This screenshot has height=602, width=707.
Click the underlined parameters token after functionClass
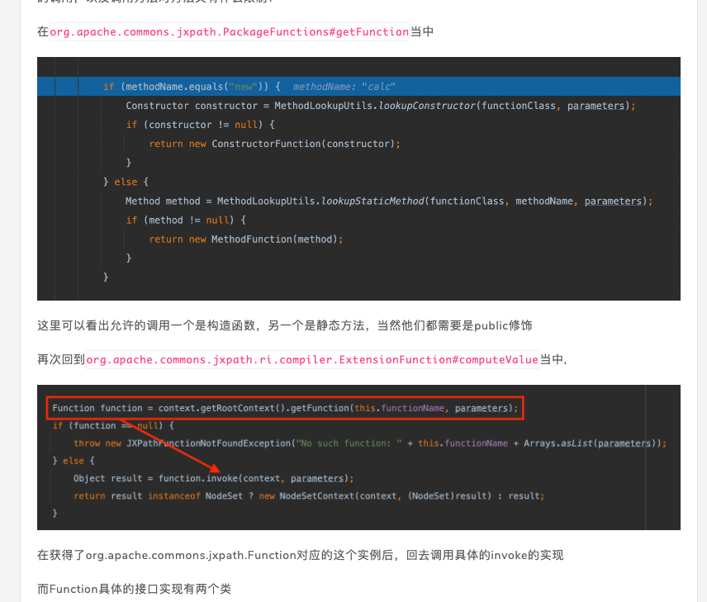click(x=596, y=105)
